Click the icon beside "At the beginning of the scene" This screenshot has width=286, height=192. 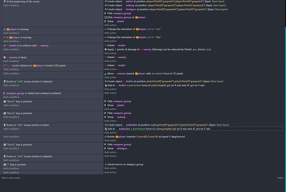tap(5, 2)
